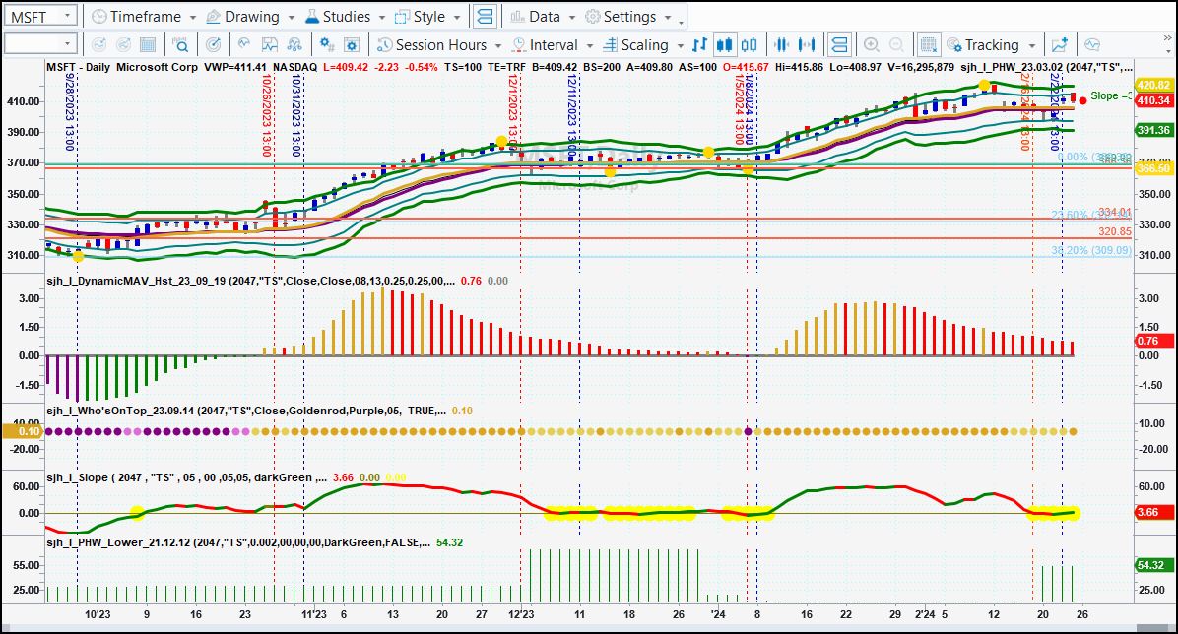Click the yellow 420.82 price axis label
The height and width of the screenshot is (634, 1178).
pyautogui.click(x=1153, y=85)
